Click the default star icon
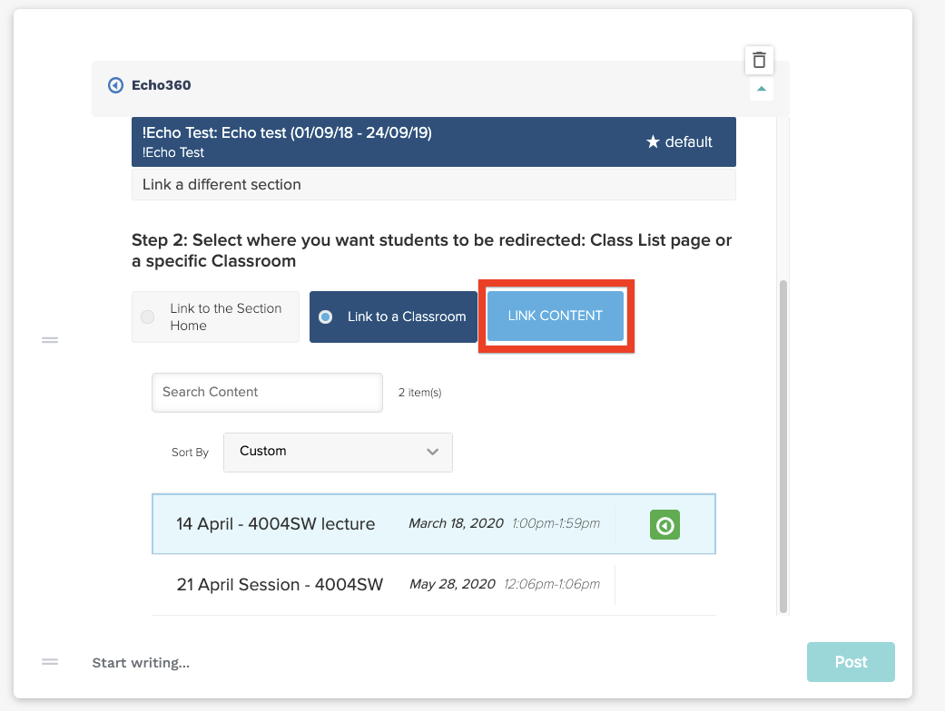 [x=653, y=142]
